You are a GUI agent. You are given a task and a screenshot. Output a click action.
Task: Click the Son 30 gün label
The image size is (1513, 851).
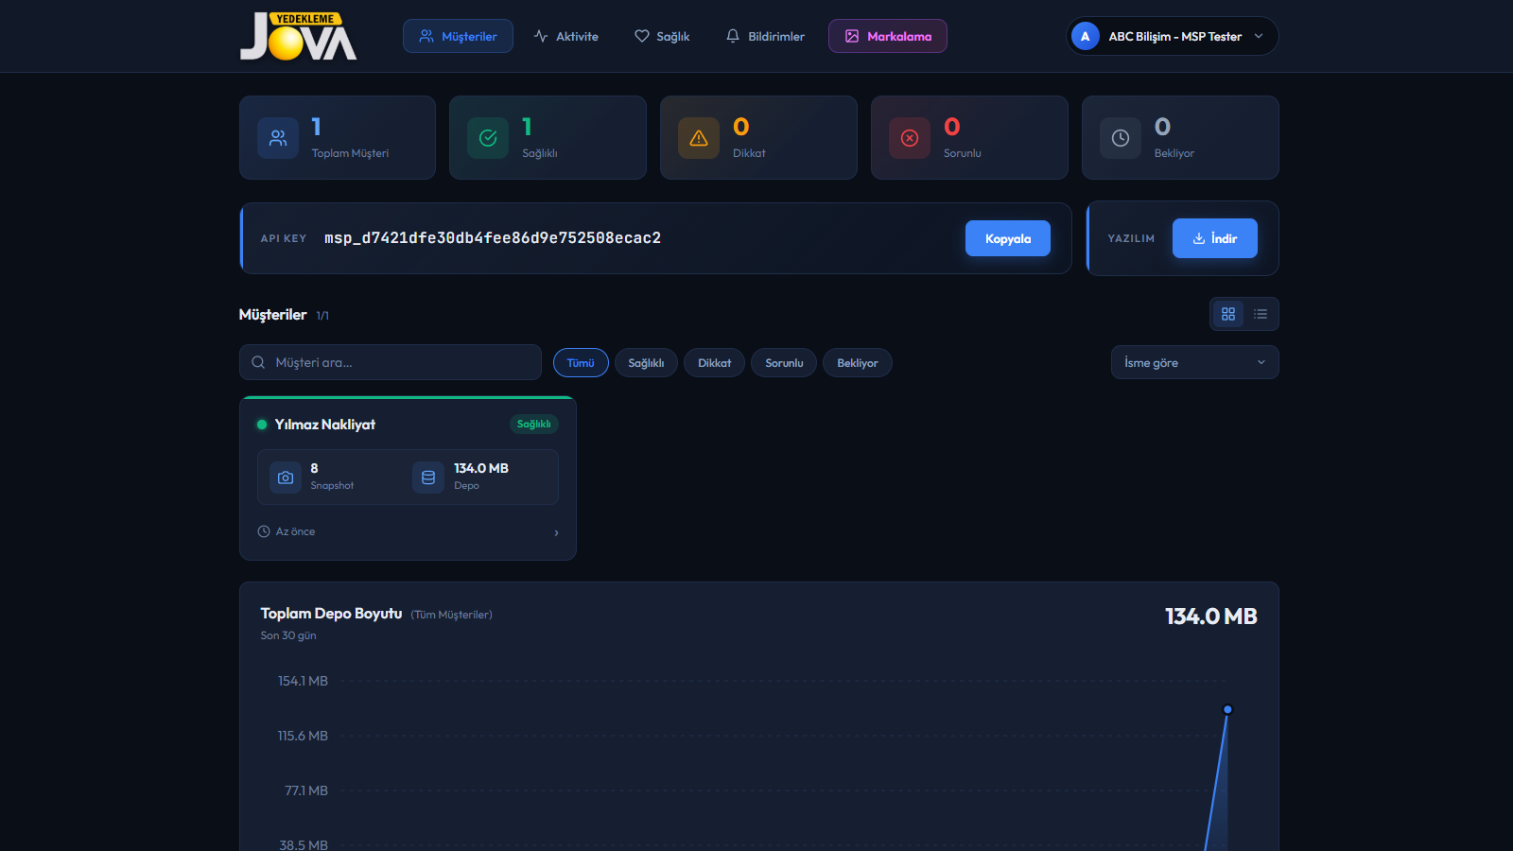pyautogui.click(x=288, y=635)
